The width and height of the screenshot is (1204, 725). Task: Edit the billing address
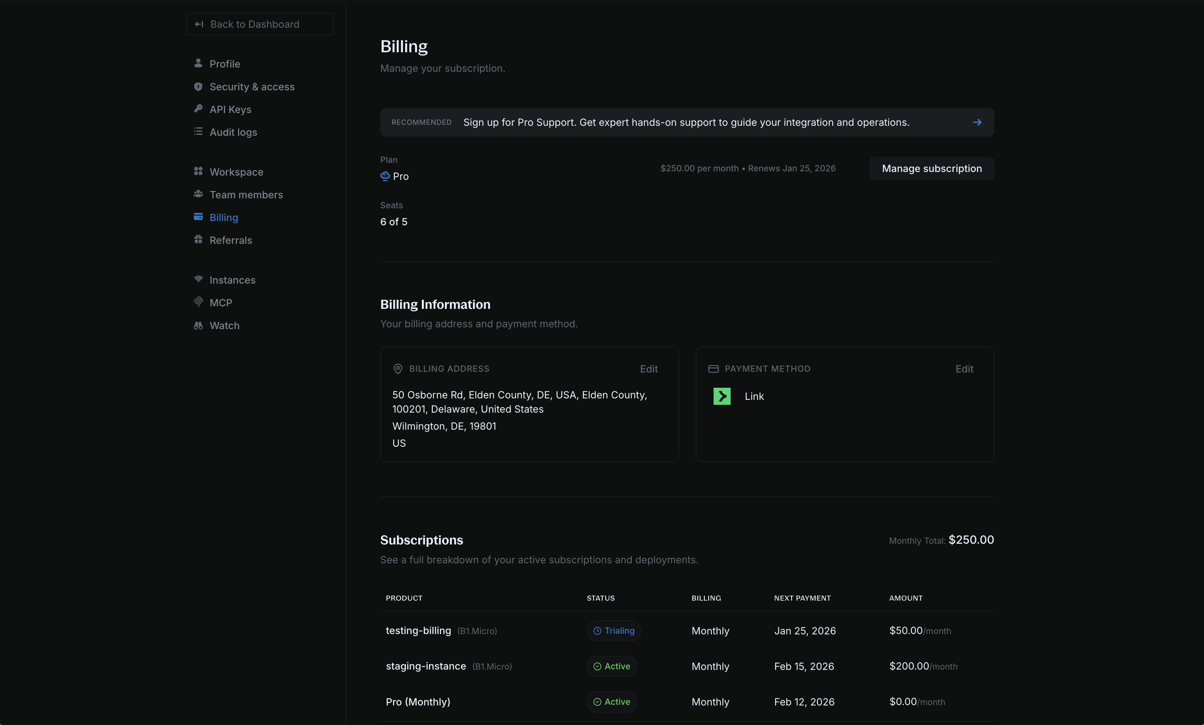point(649,368)
